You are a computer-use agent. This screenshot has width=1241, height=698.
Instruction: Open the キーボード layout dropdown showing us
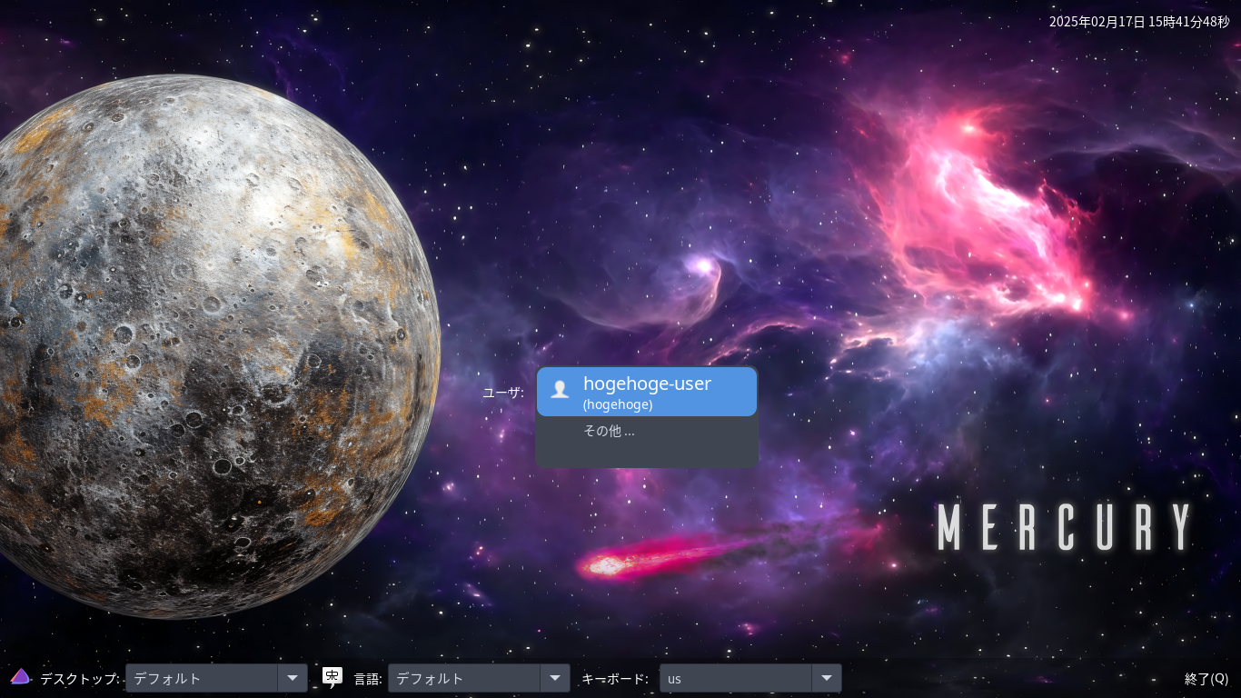click(x=750, y=678)
